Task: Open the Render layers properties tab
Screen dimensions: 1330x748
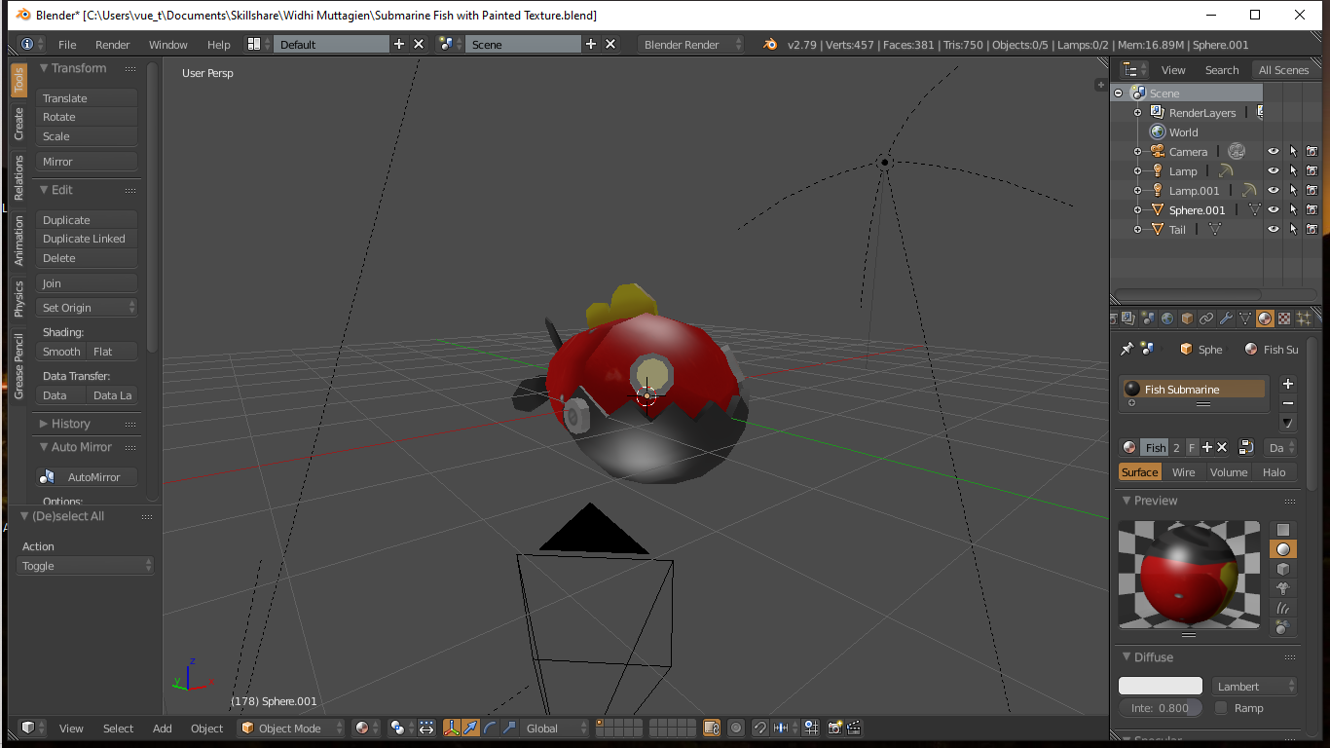Action: [1127, 318]
